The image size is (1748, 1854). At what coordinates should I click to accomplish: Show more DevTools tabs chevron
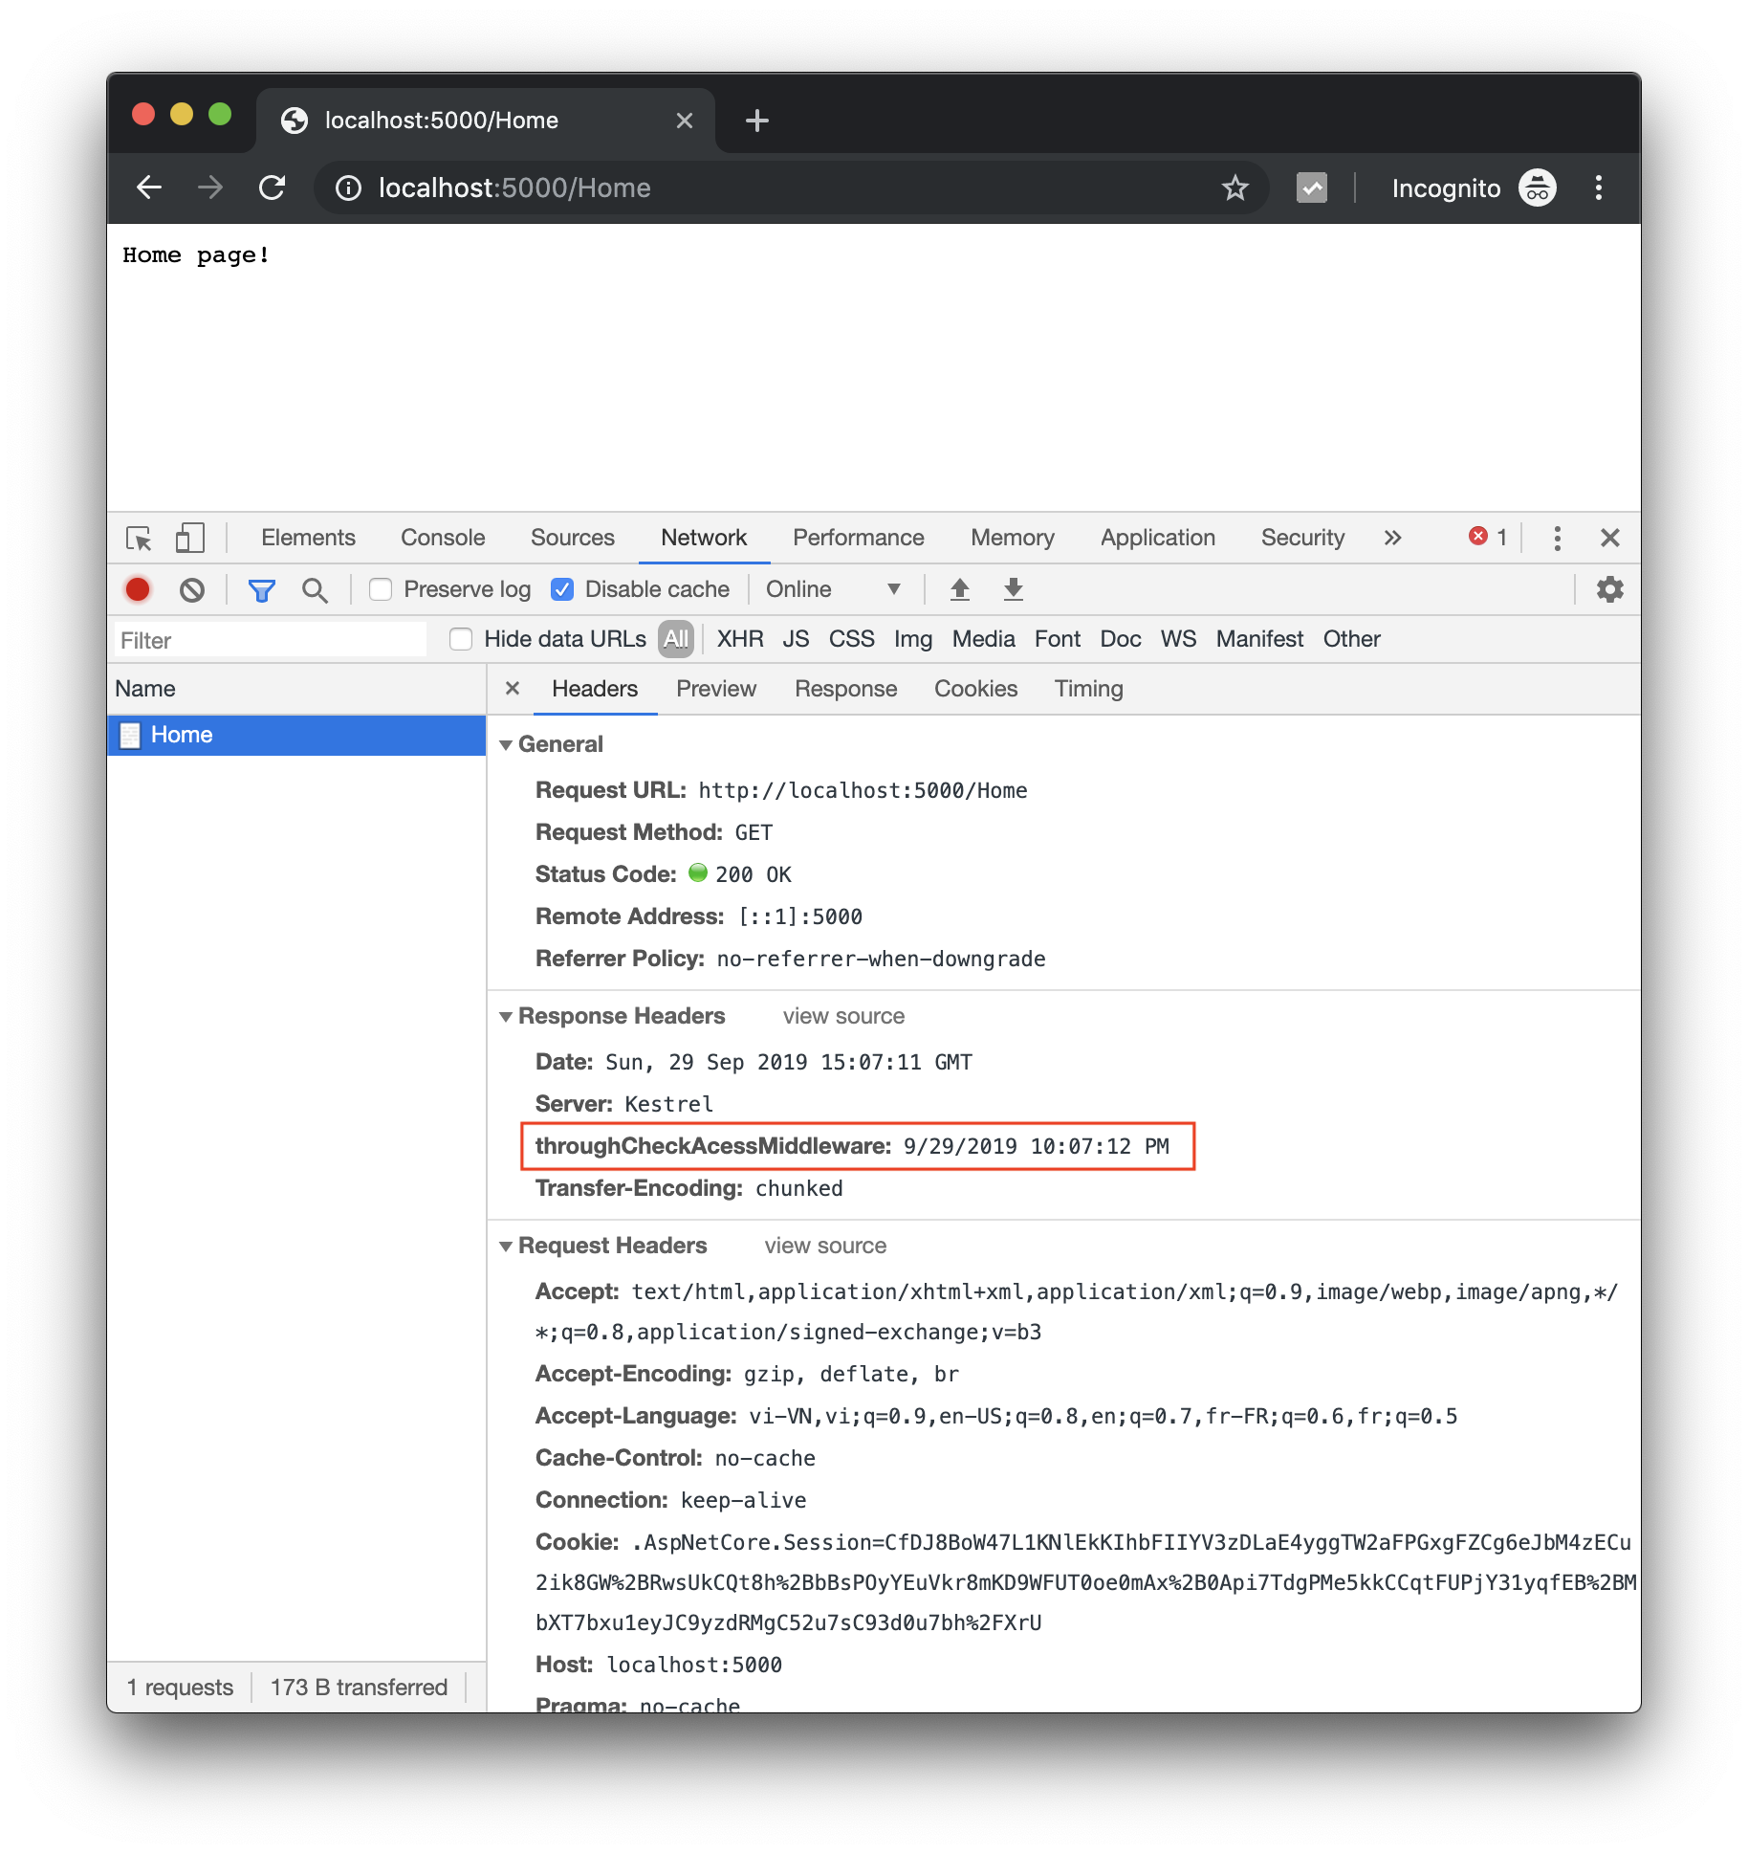pyautogui.click(x=1392, y=538)
